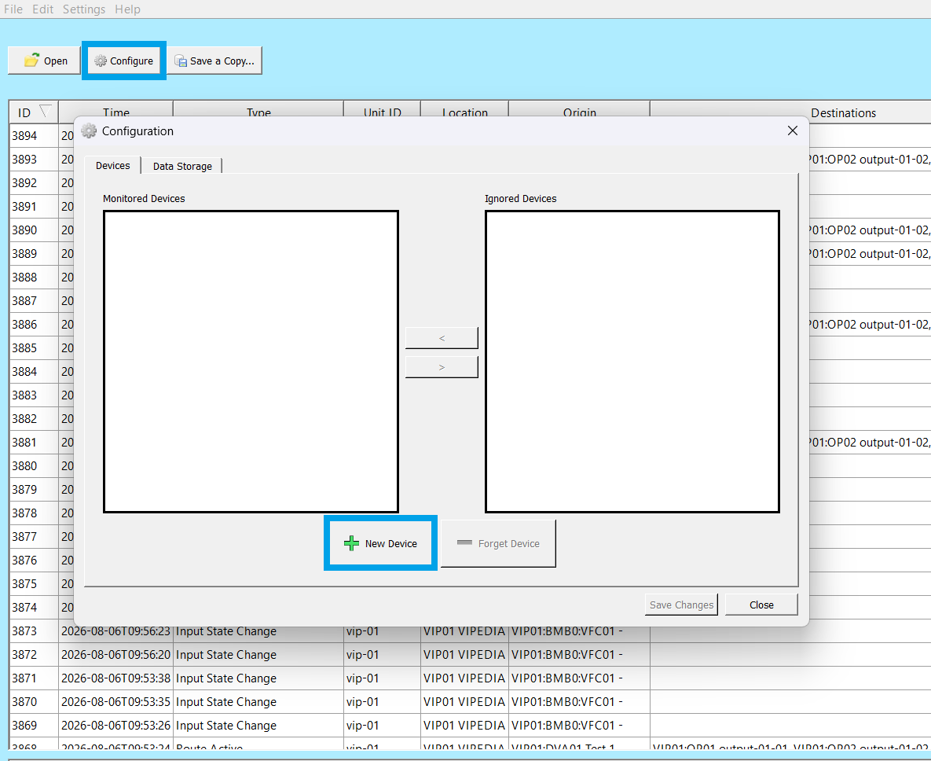Add a New Device
The width and height of the screenshot is (931, 761).
[x=380, y=543]
